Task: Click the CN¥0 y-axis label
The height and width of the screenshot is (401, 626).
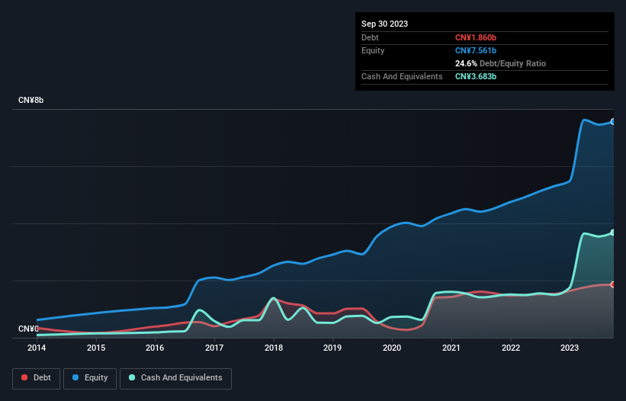Action: (28, 329)
